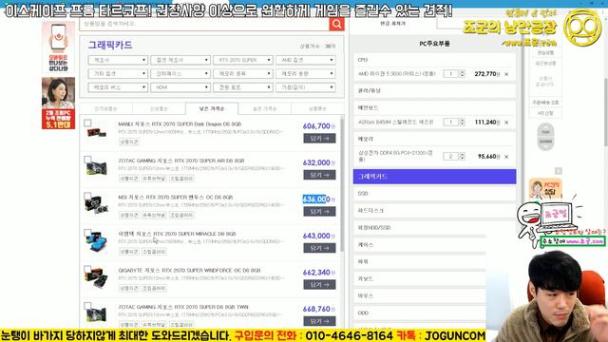Open ZOTAC RTX 2070 SUPER TWIN image

[97, 313]
